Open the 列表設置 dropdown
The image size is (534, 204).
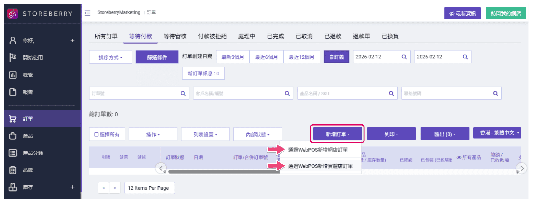tap(205, 134)
